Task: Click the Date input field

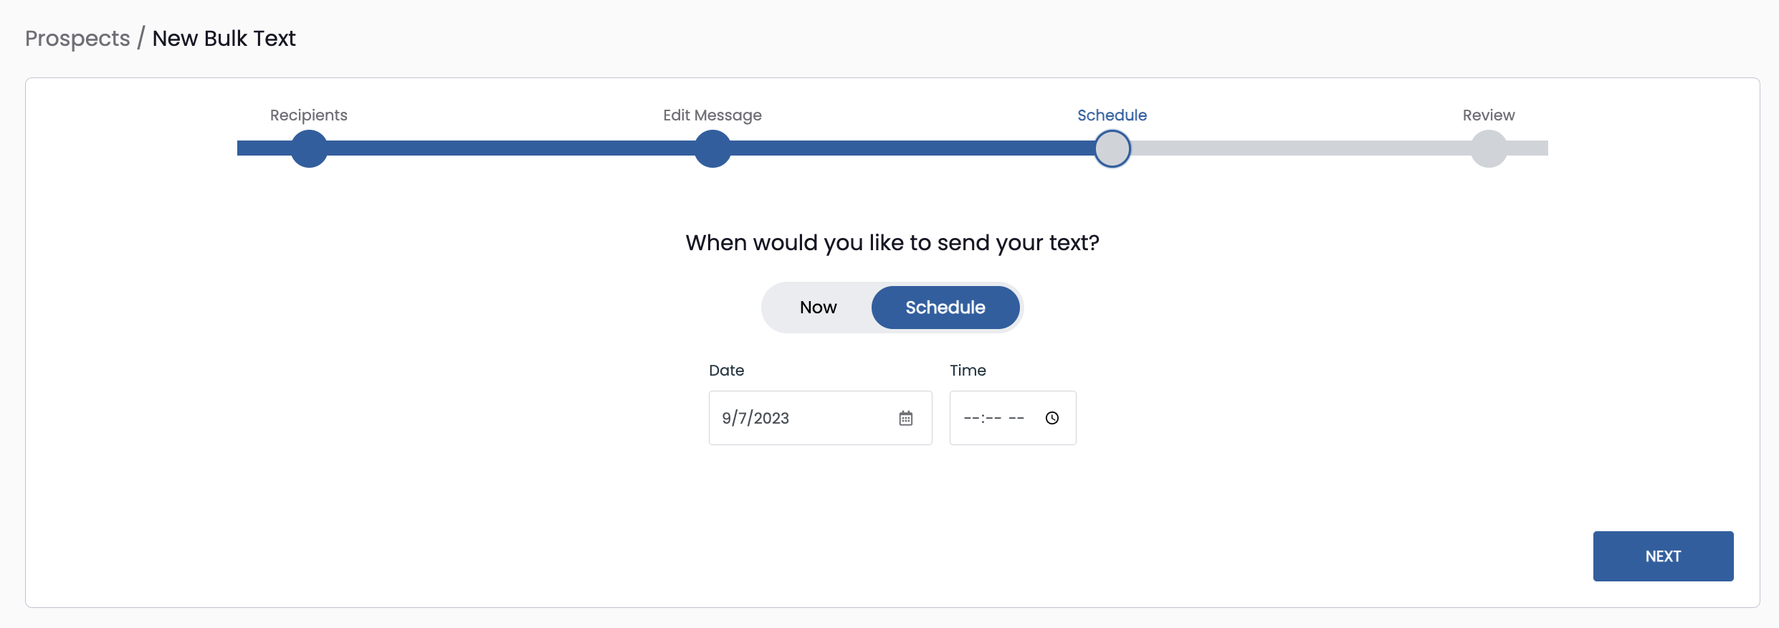Action: (803, 418)
